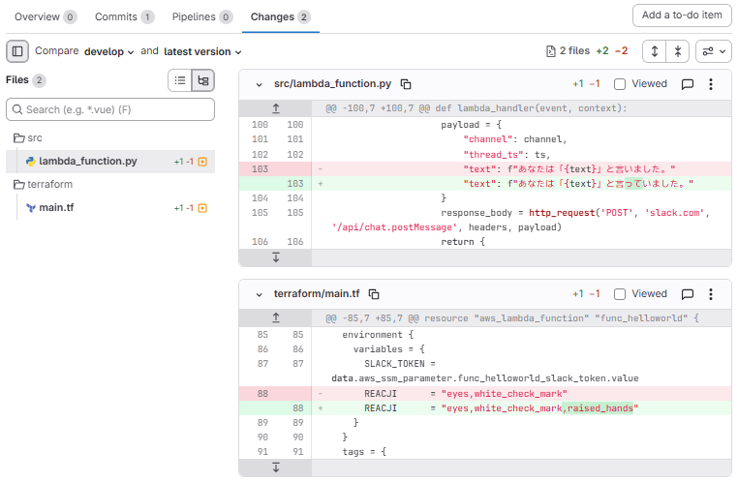Select main.tf in the file tree

[56, 207]
